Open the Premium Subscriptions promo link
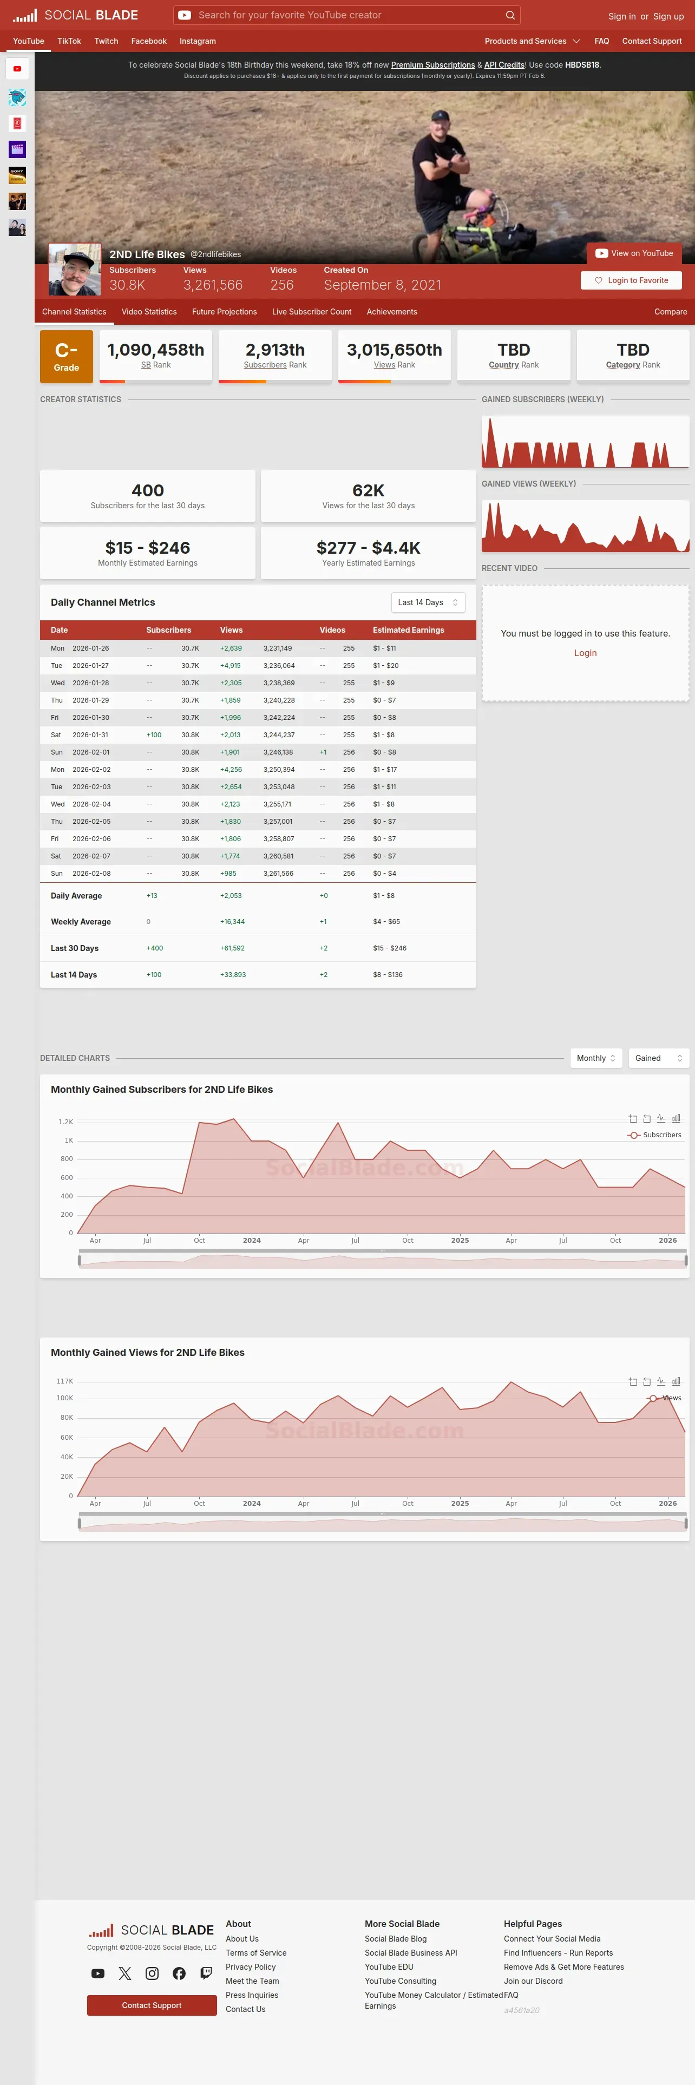695x2085 pixels. [433, 65]
